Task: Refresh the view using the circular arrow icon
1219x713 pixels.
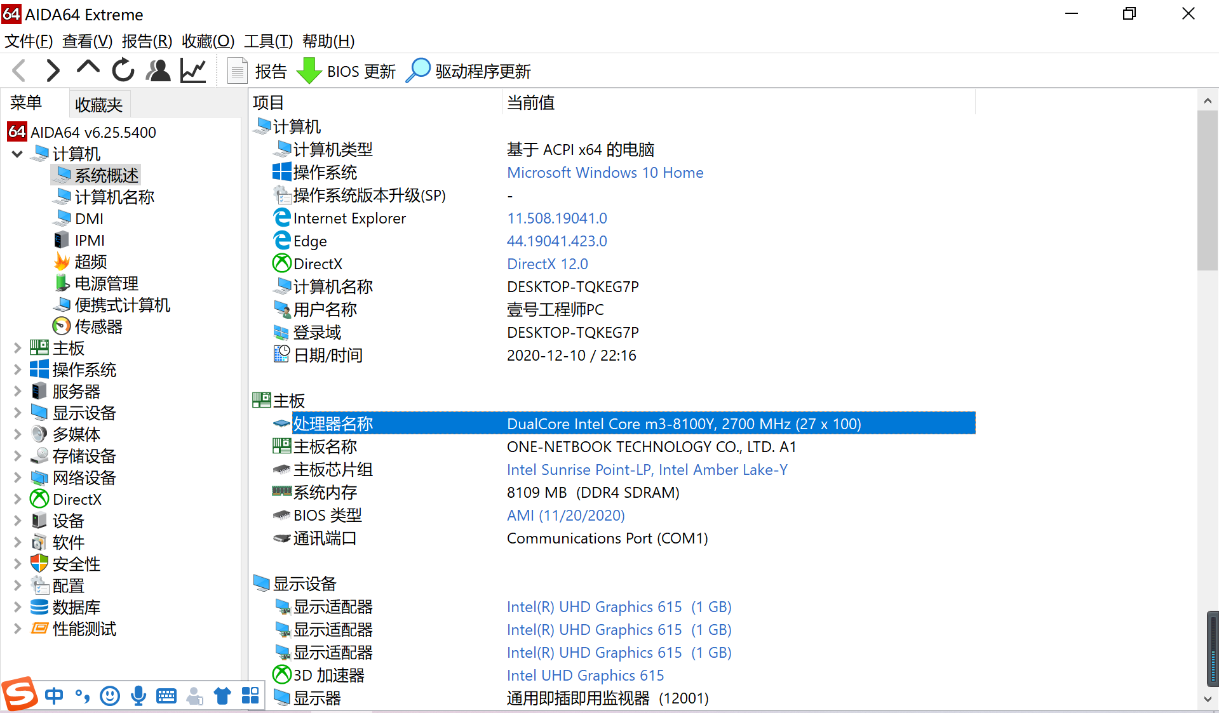Action: tap(123, 70)
